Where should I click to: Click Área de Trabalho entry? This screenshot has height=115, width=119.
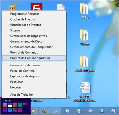tap(34, 95)
